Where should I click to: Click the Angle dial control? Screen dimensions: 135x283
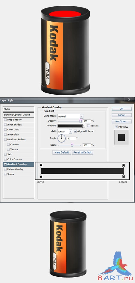61,138
